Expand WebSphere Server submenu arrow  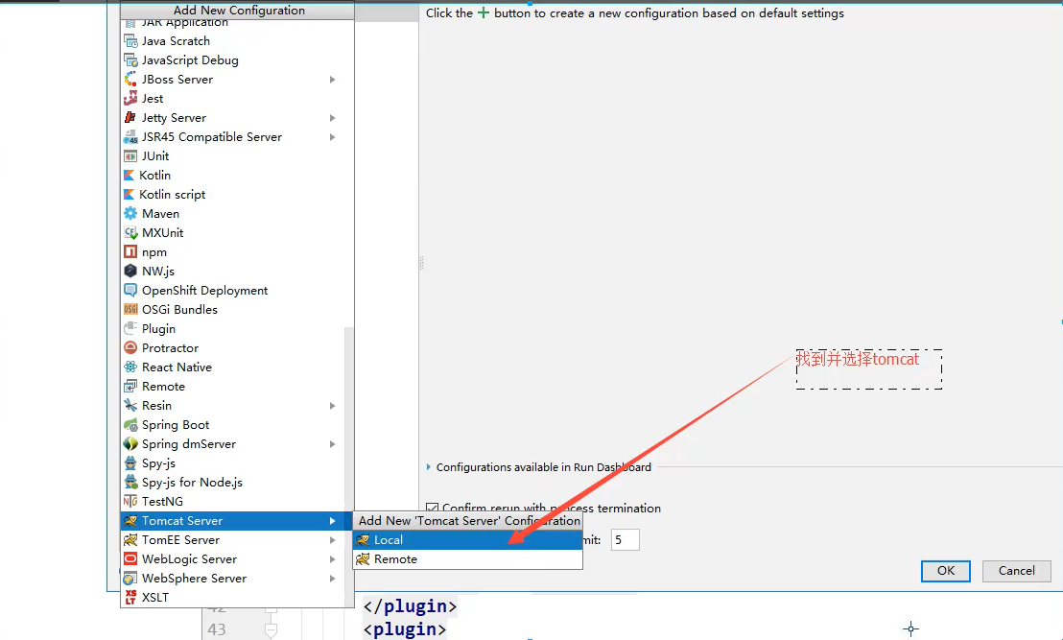pyautogui.click(x=332, y=579)
